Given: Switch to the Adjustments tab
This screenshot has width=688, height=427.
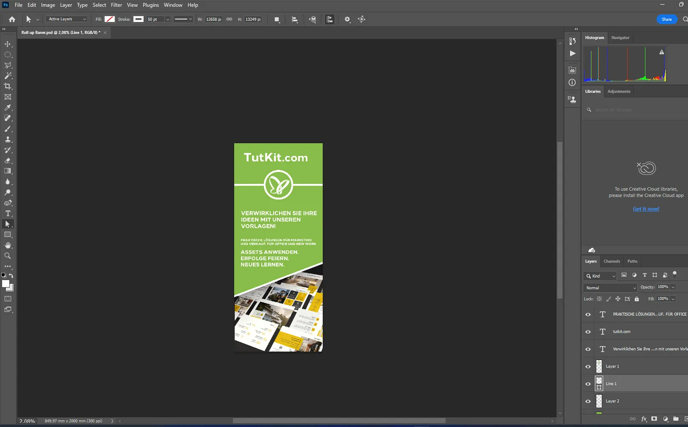Looking at the screenshot, I should (x=619, y=91).
